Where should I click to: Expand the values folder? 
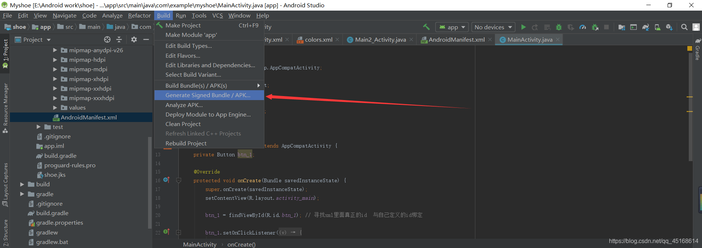[x=55, y=107]
